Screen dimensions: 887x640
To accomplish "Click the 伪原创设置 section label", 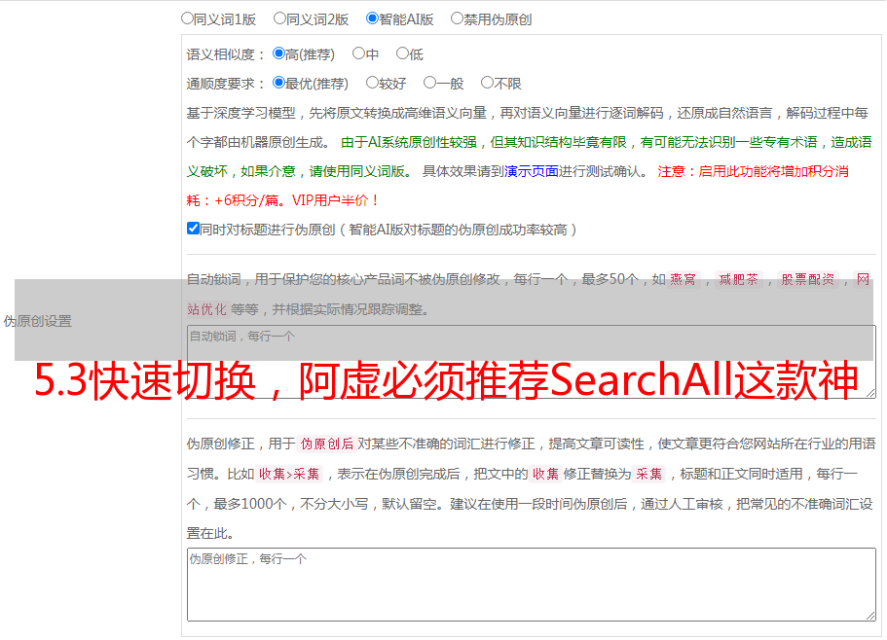I will [37, 321].
